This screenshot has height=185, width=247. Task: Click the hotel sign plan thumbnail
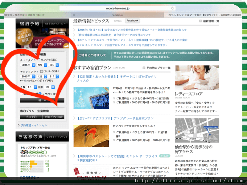91,136
